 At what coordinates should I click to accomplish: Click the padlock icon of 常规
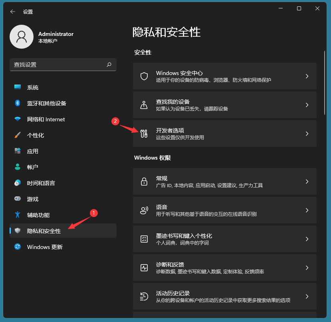tap(144, 182)
